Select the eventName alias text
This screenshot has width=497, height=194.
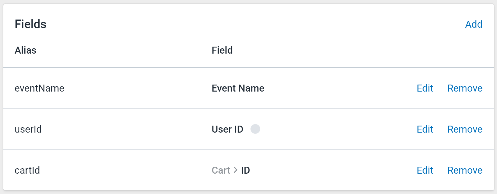tap(40, 88)
